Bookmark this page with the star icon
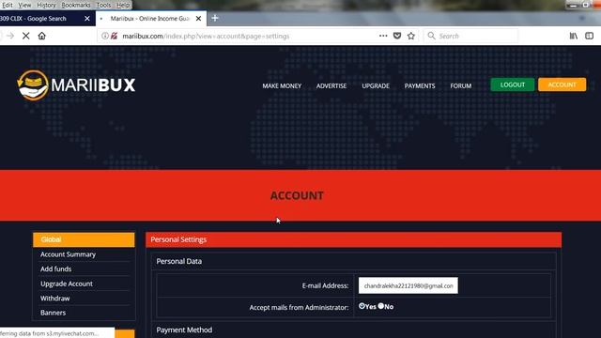The height and width of the screenshot is (338, 601). 411,36
